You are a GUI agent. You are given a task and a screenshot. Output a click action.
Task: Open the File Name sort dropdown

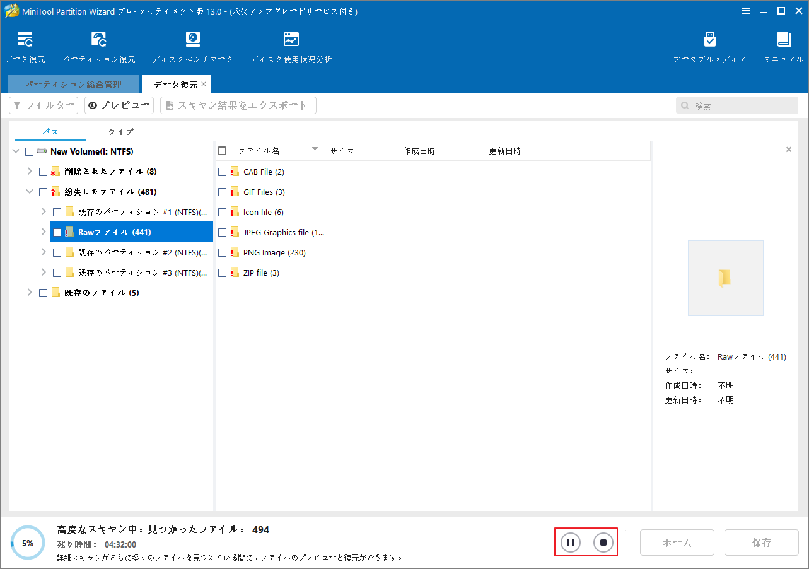click(315, 150)
